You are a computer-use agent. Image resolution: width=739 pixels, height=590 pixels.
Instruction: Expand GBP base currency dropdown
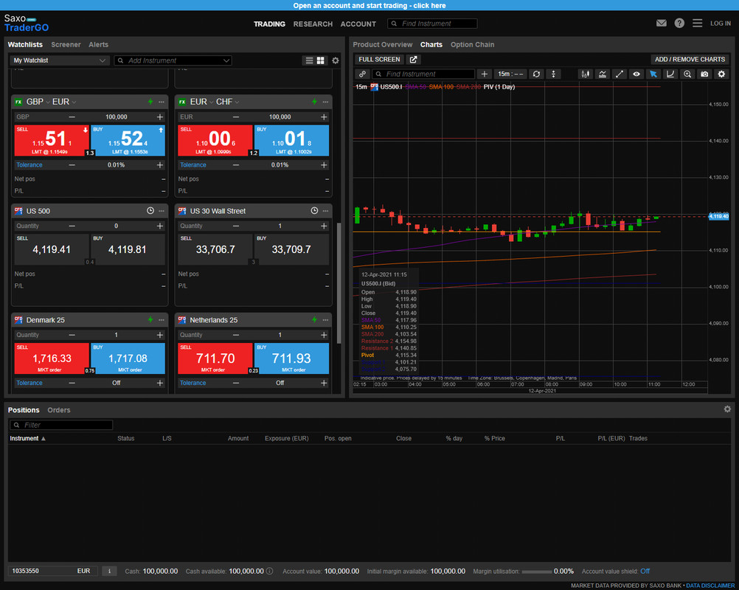pyautogui.click(x=48, y=103)
